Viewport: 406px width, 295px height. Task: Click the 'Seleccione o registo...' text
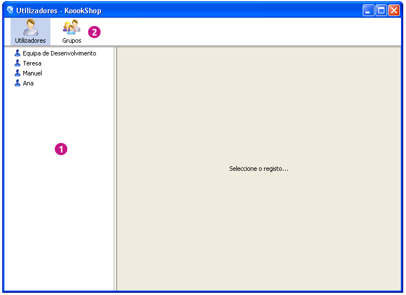point(258,169)
